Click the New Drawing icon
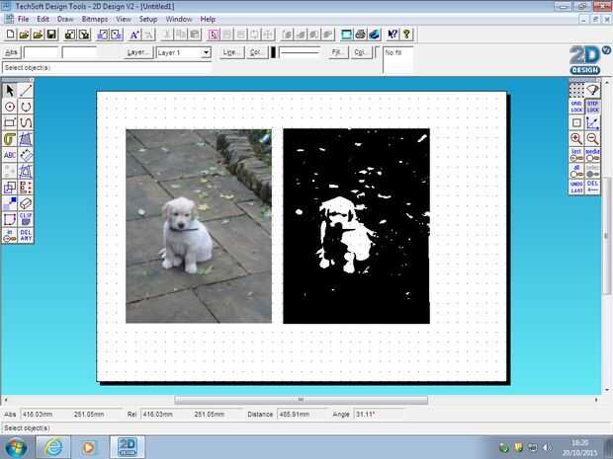The width and height of the screenshot is (613, 459). [11, 35]
